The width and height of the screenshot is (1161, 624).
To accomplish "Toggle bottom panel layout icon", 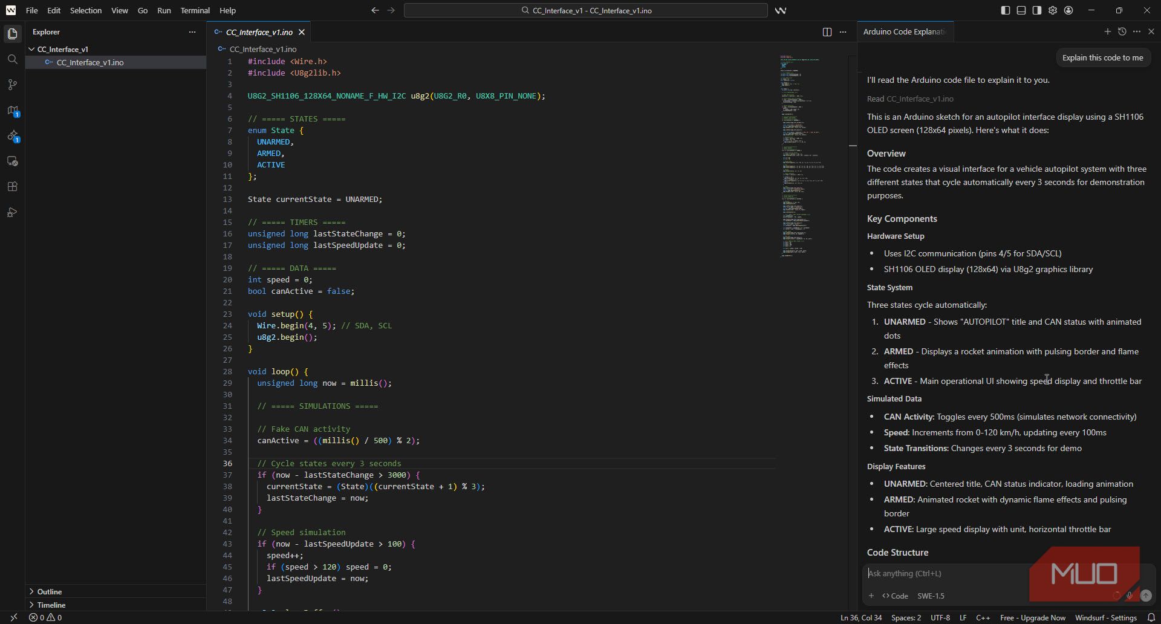I will click(x=1021, y=10).
